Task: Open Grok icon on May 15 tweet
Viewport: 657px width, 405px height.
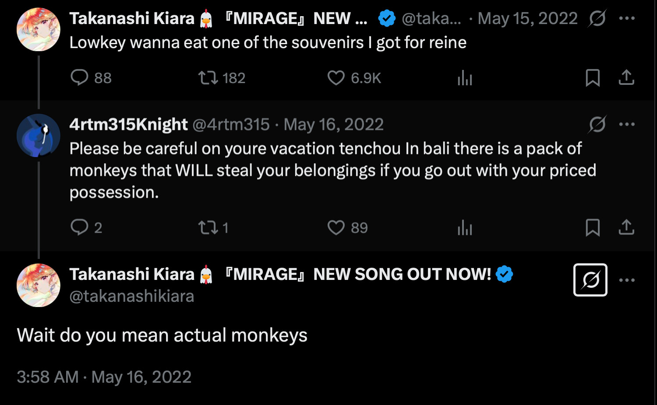Action: pyautogui.click(x=597, y=18)
